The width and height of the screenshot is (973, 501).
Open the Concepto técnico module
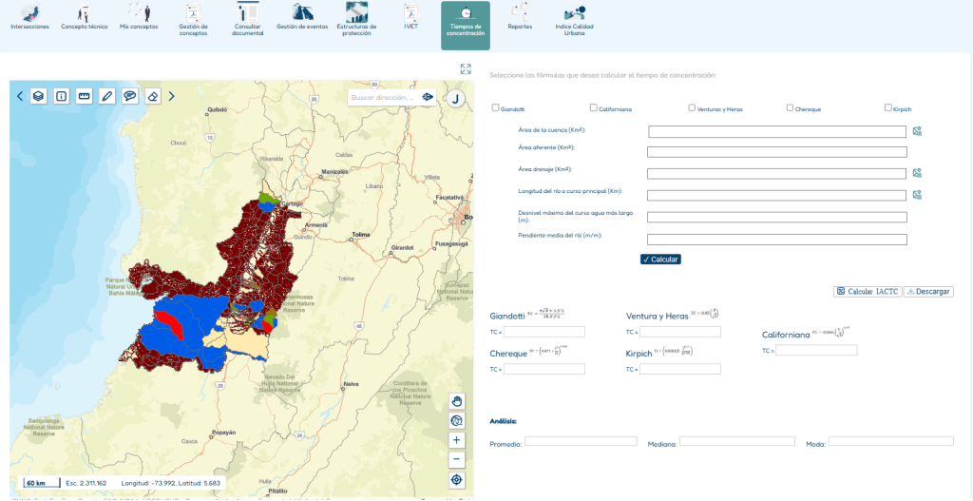click(x=85, y=18)
